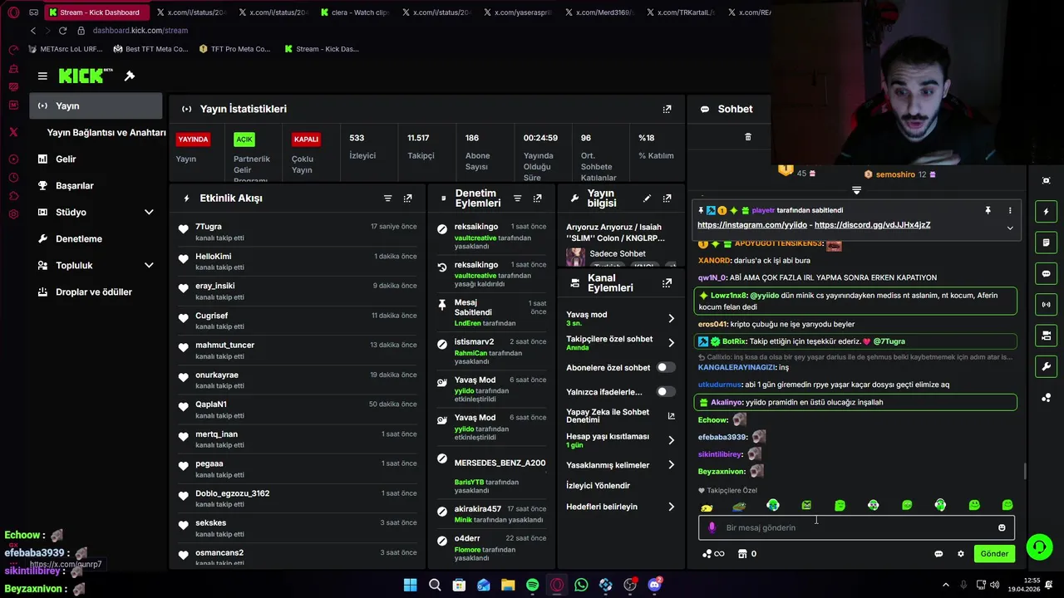
Task: Click the broadcast signal right sidebar icon
Action: point(1046,305)
